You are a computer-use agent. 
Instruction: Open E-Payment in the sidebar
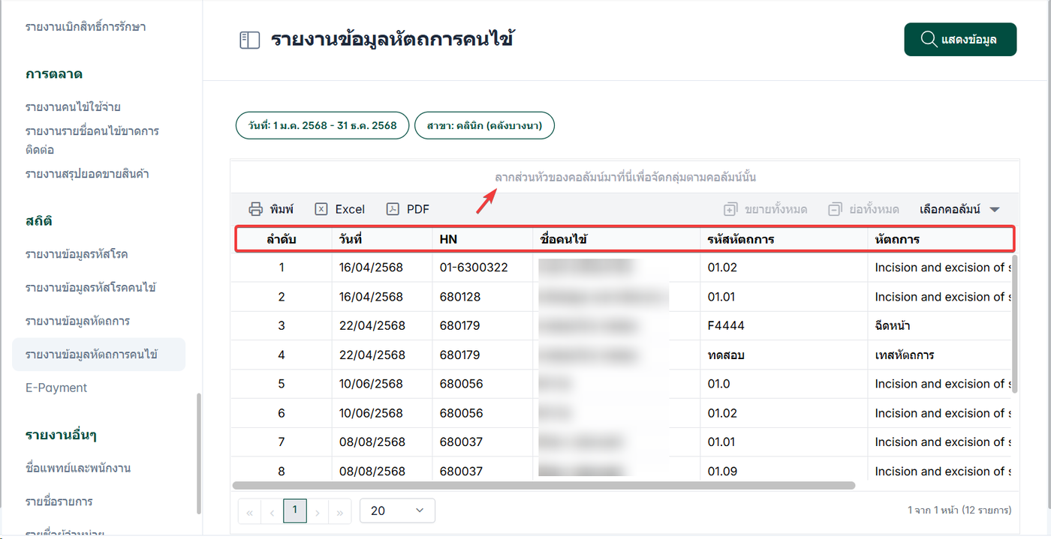point(56,388)
